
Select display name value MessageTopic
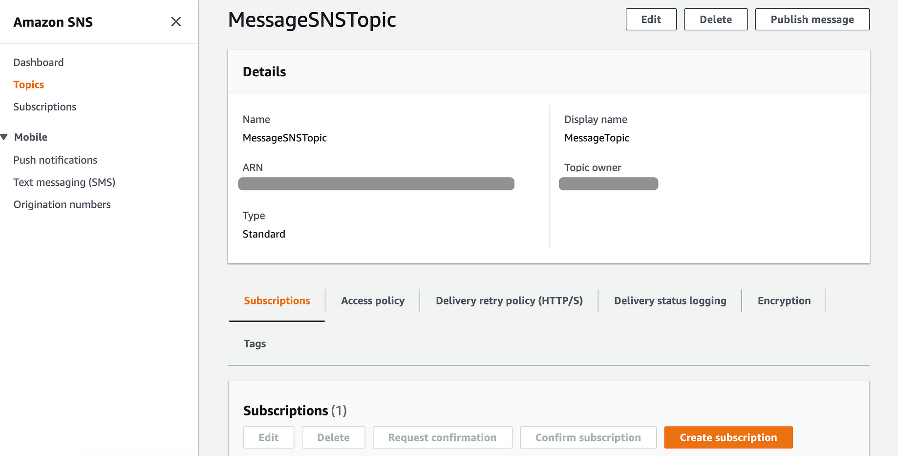point(597,138)
